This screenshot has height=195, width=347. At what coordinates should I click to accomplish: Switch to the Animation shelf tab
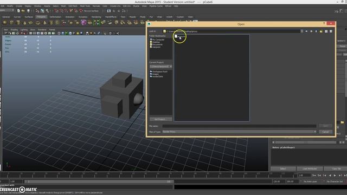click(x=70, y=17)
